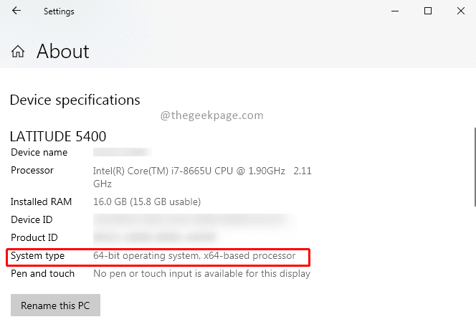Close the Settings window
This screenshot has height=327, width=476.
click(461, 11)
